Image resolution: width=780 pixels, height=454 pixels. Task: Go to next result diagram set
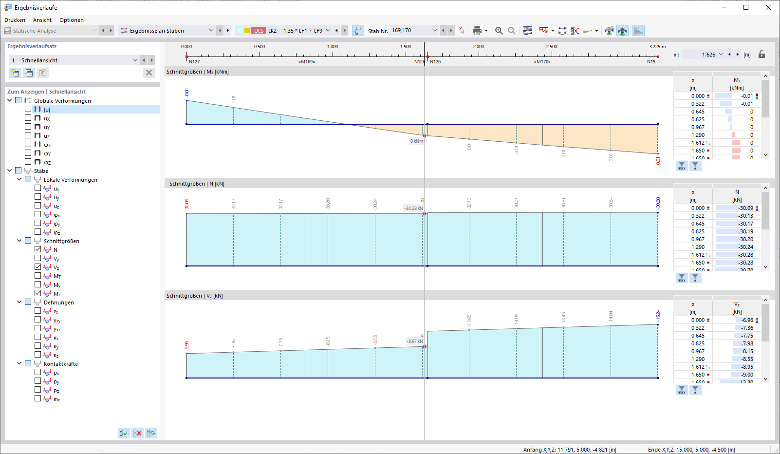click(x=151, y=60)
